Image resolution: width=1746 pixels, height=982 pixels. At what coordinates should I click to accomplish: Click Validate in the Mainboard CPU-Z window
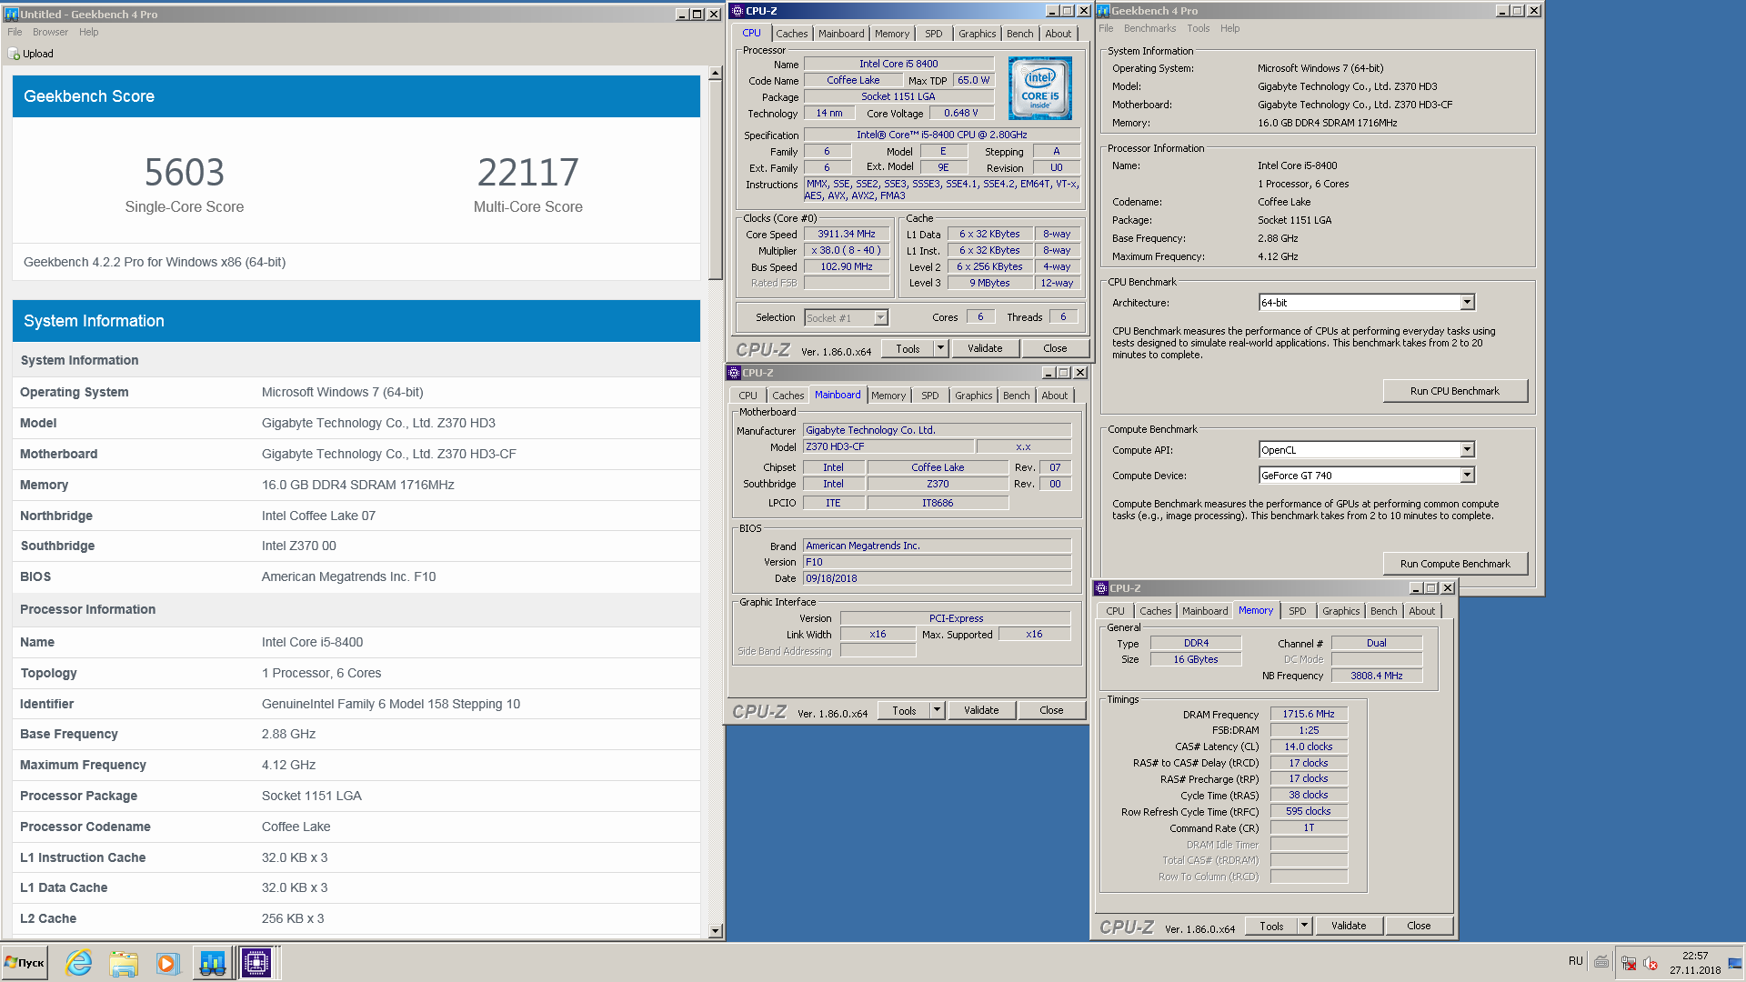tap(981, 710)
